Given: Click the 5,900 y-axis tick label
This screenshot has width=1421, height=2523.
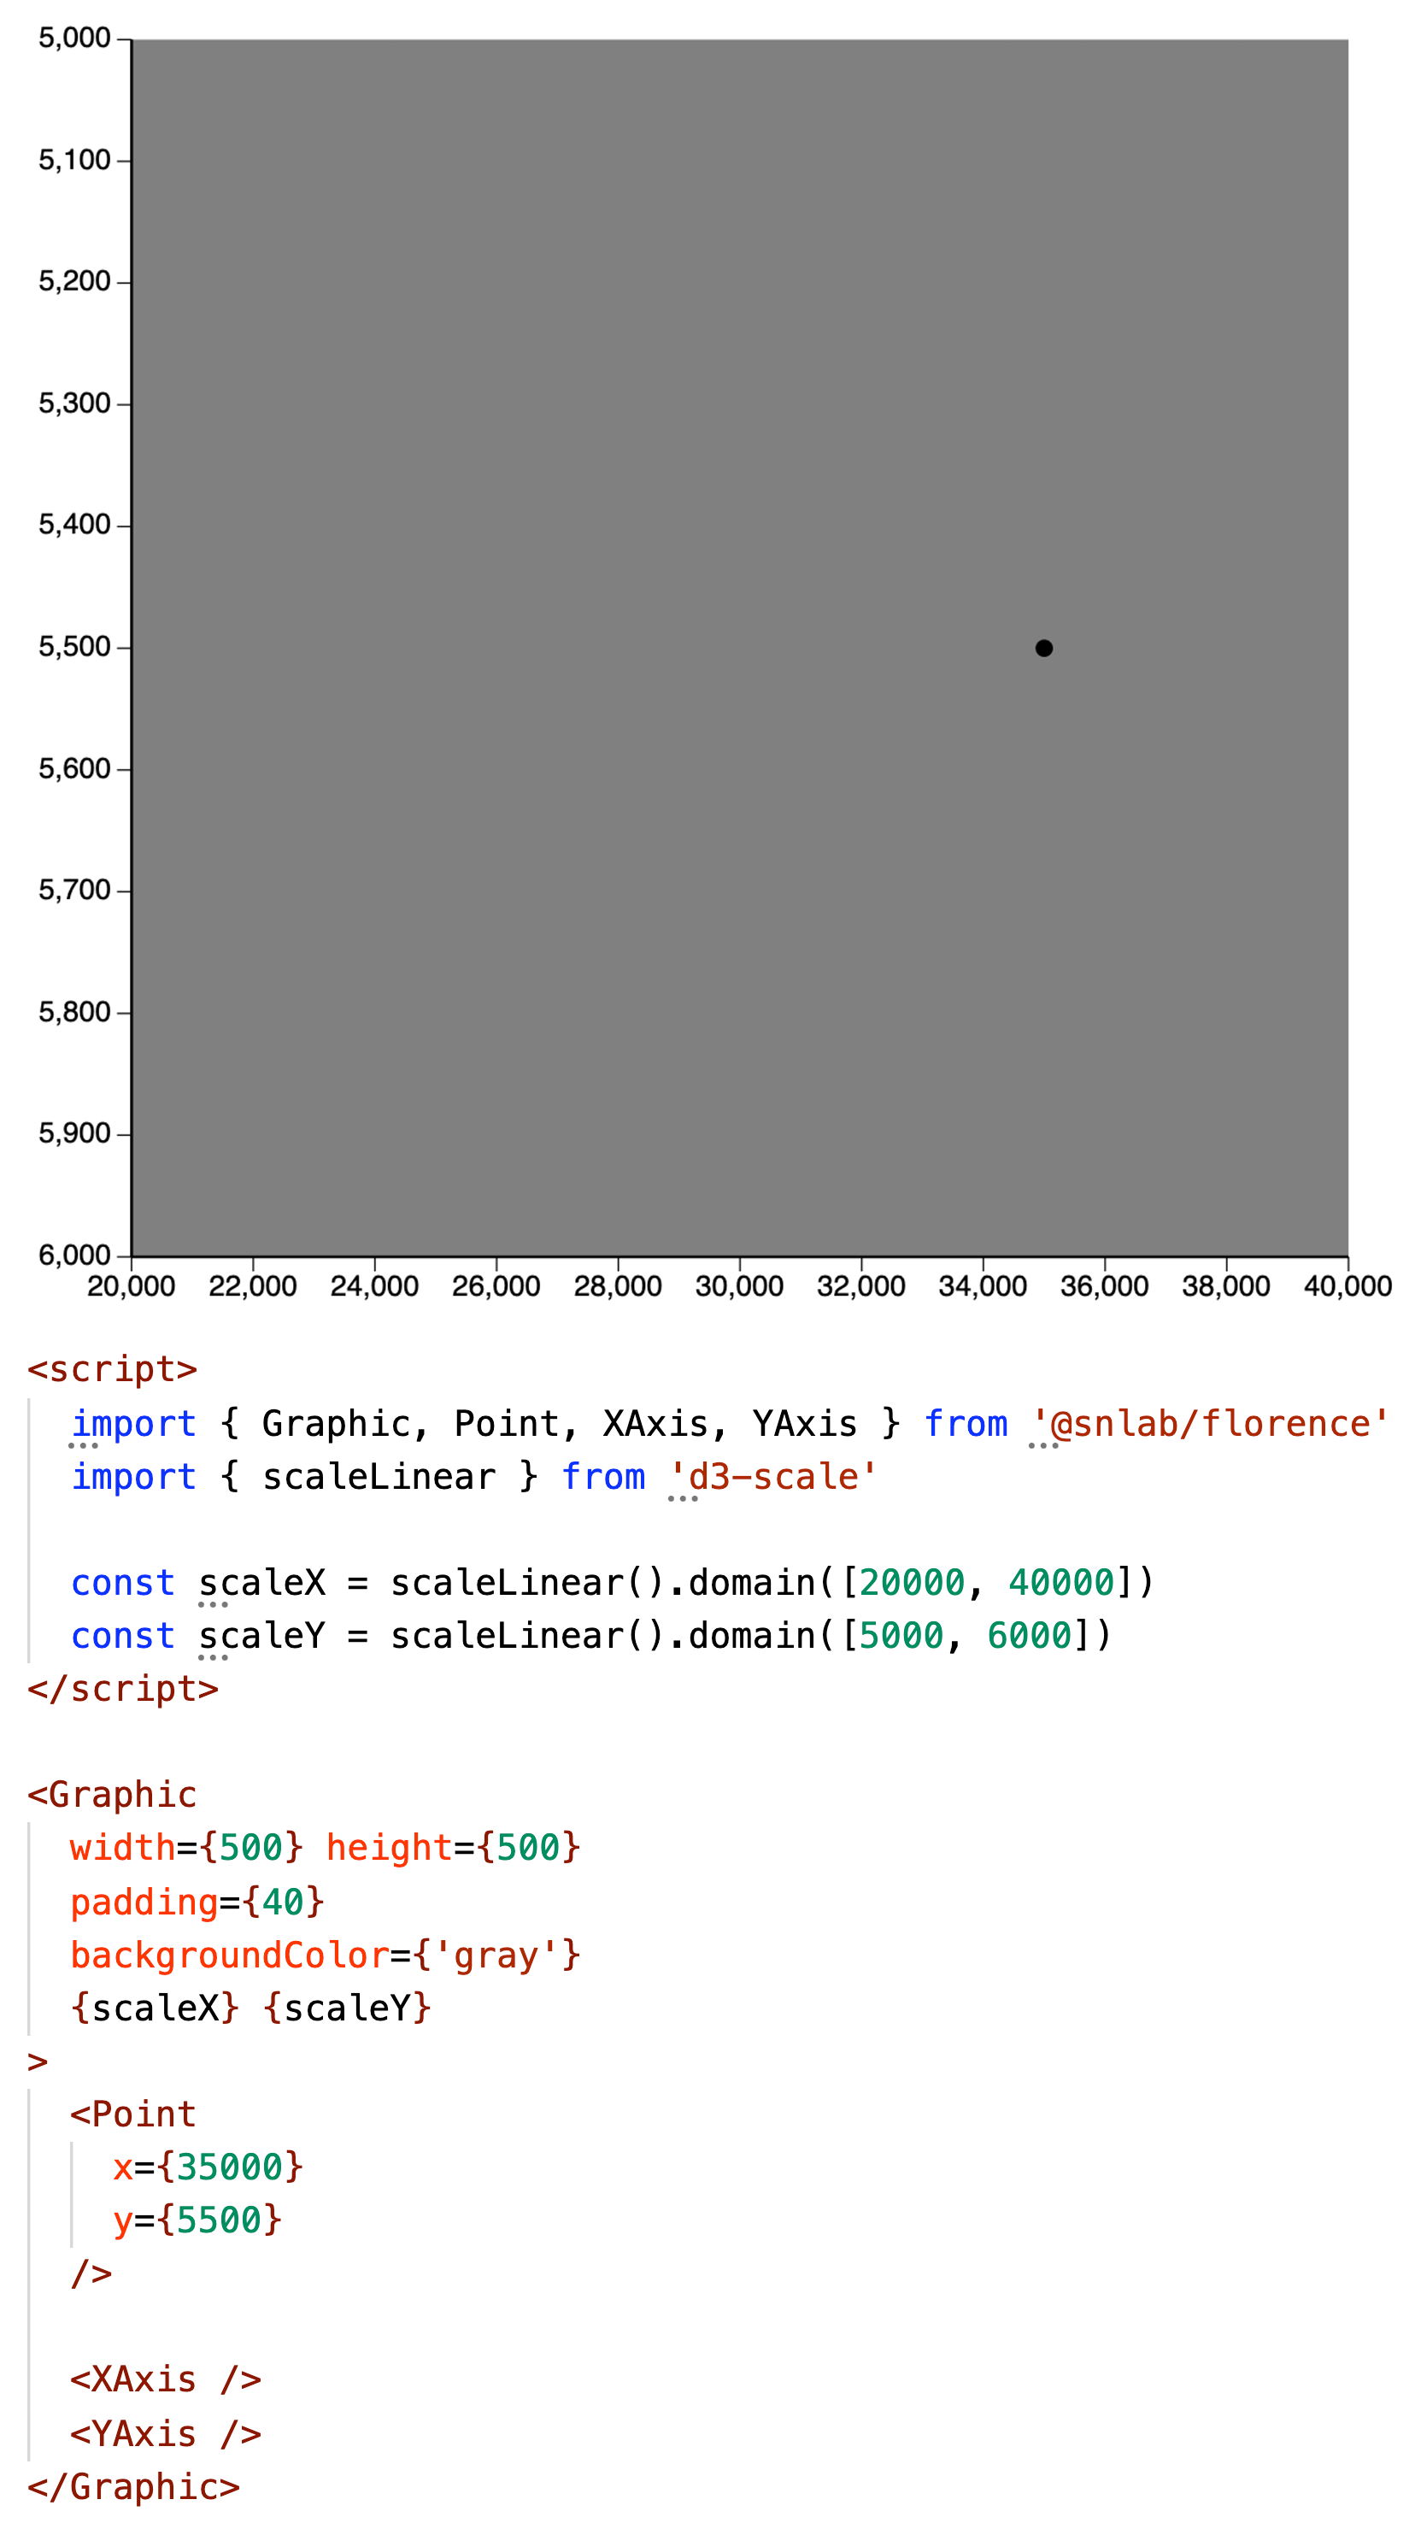Looking at the screenshot, I should (74, 1133).
